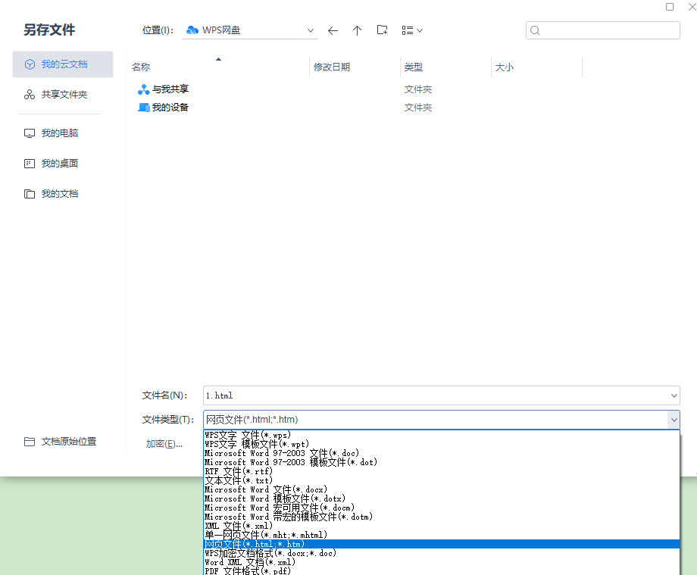The width and height of the screenshot is (697, 575).
Task: Click the 我的云文档 cube icon
Action: click(30, 64)
